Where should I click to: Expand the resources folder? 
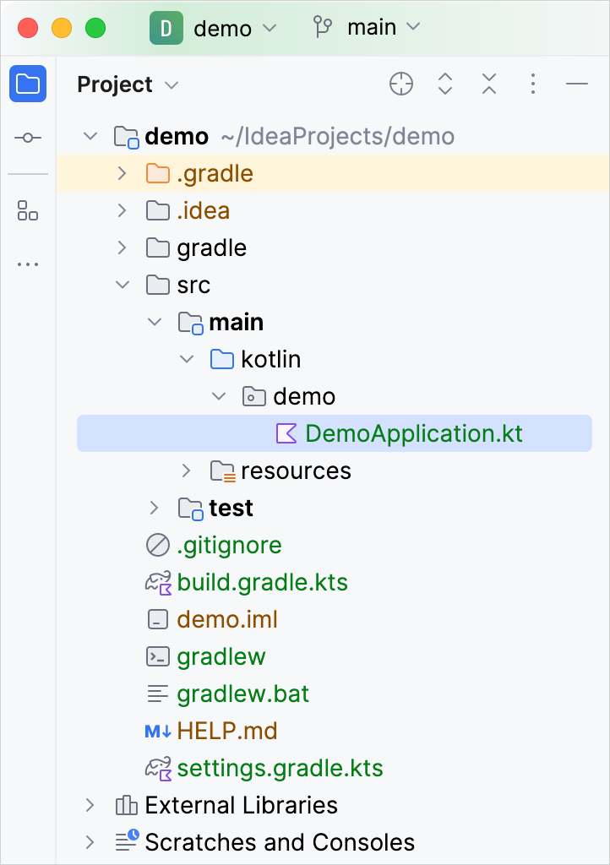click(x=187, y=471)
